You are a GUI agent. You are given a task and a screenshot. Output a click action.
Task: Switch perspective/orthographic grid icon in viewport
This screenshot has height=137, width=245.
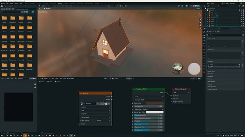pyautogui.click(x=200, y=28)
